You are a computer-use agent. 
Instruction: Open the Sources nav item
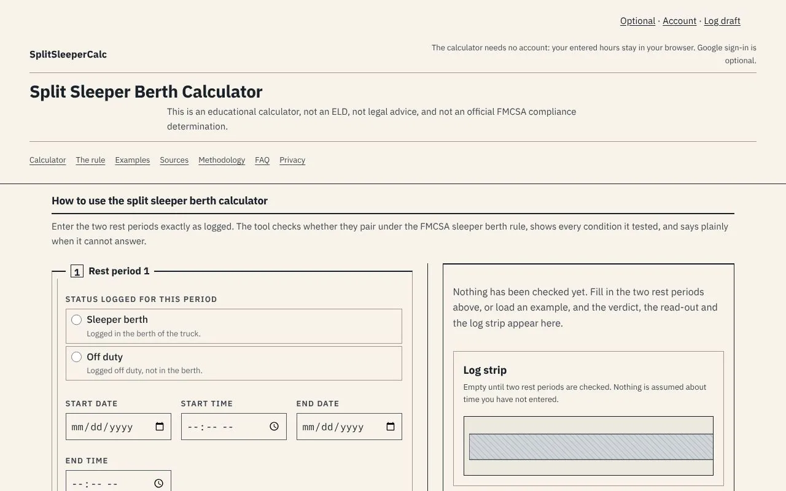click(x=174, y=160)
